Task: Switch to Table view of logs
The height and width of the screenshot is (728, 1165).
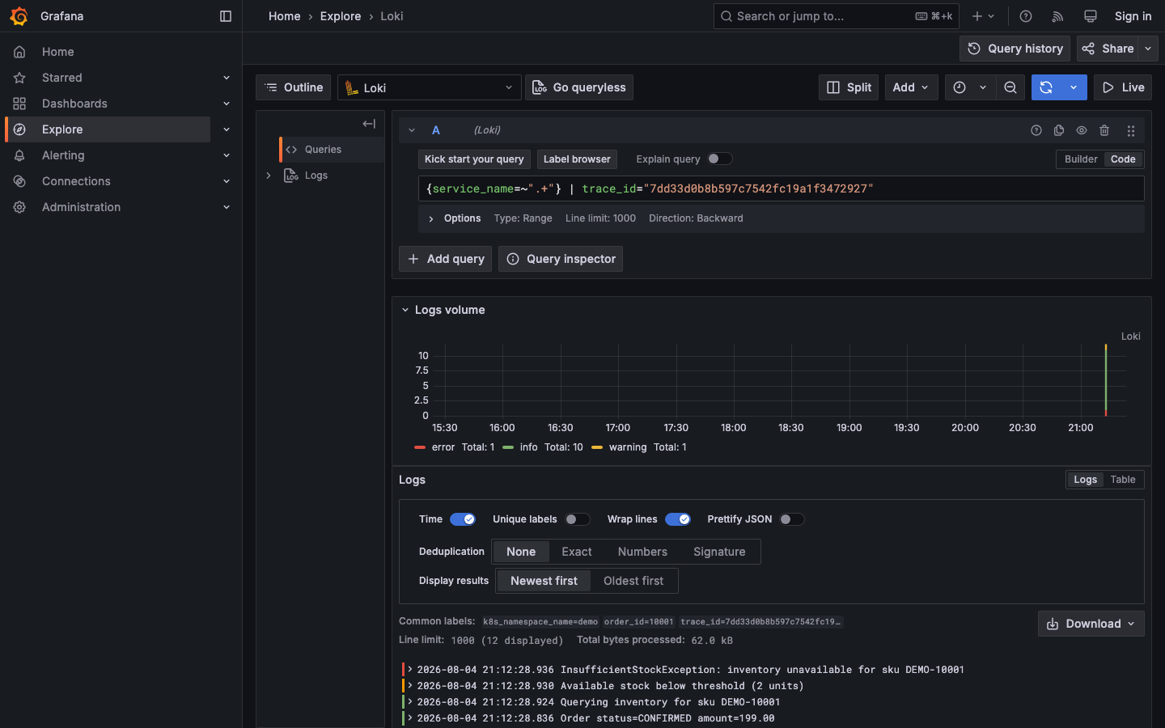Action: pyautogui.click(x=1123, y=480)
